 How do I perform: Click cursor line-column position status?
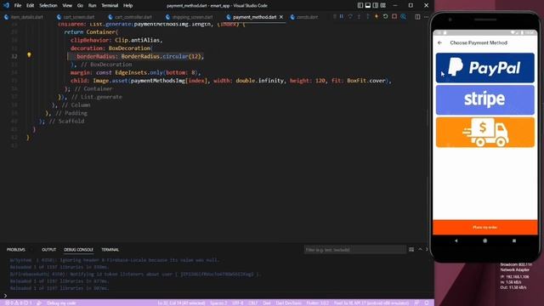click(181, 303)
